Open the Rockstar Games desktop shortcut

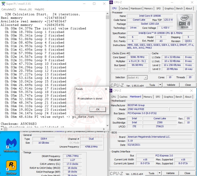point(11,168)
